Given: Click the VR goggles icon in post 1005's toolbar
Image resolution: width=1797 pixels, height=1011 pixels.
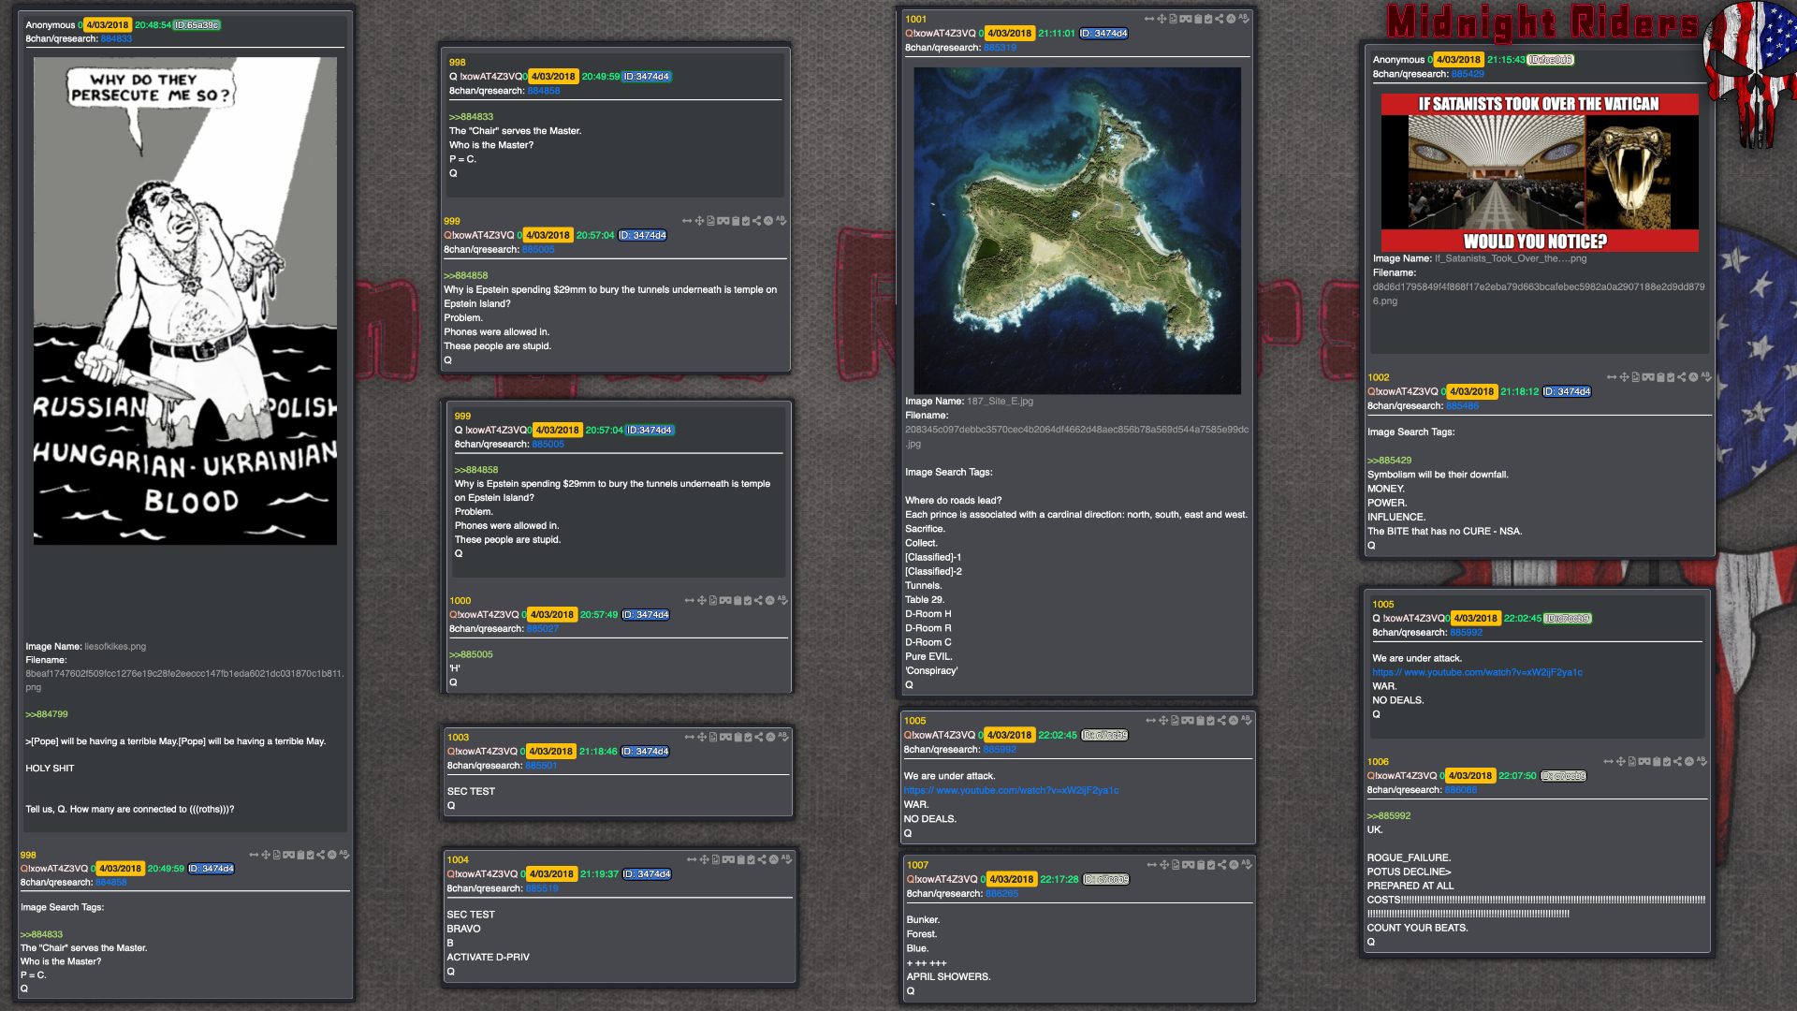Looking at the screenshot, I should (x=1188, y=721).
